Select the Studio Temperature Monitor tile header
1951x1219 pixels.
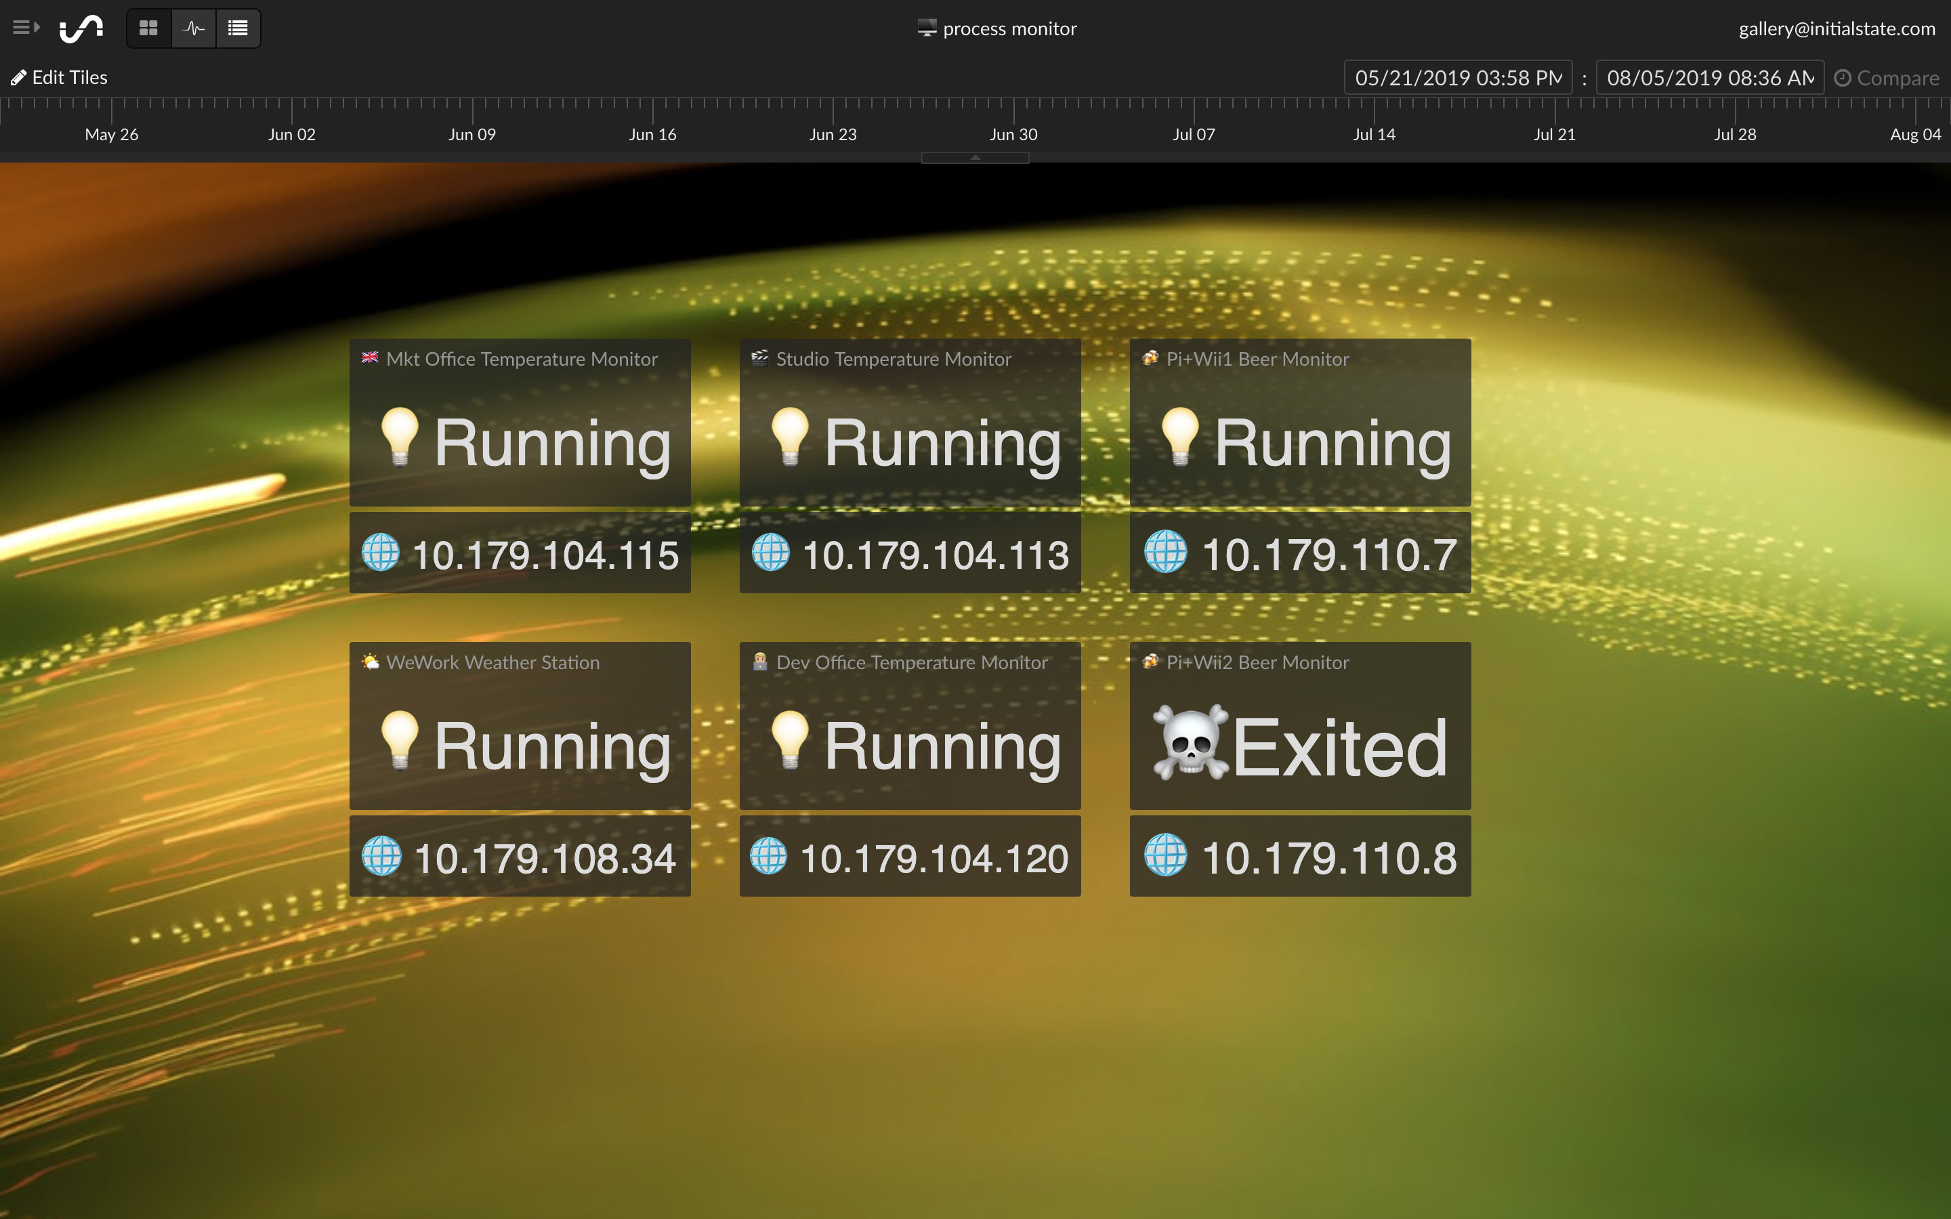(894, 359)
